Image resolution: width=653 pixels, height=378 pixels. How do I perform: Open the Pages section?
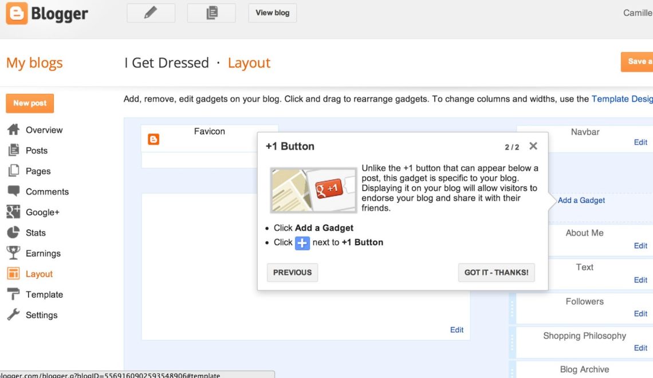click(x=38, y=171)
